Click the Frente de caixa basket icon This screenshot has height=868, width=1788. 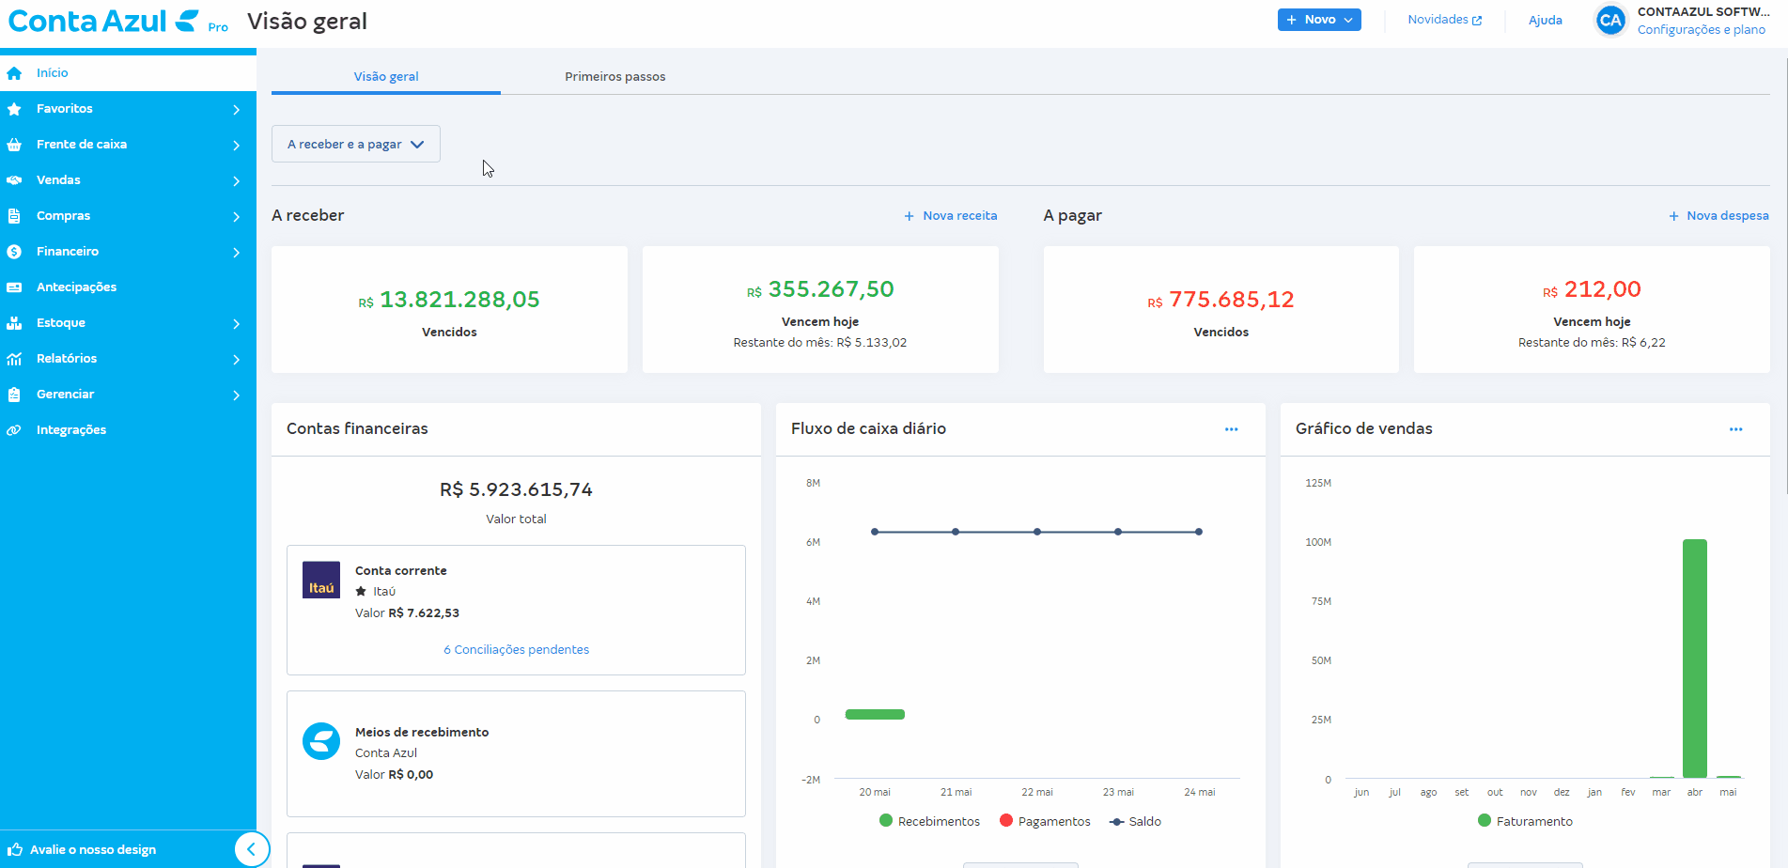click(14, 145)
